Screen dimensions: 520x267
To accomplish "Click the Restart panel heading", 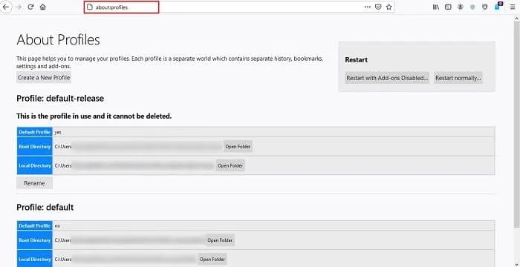I will click(x=356, y=60).
